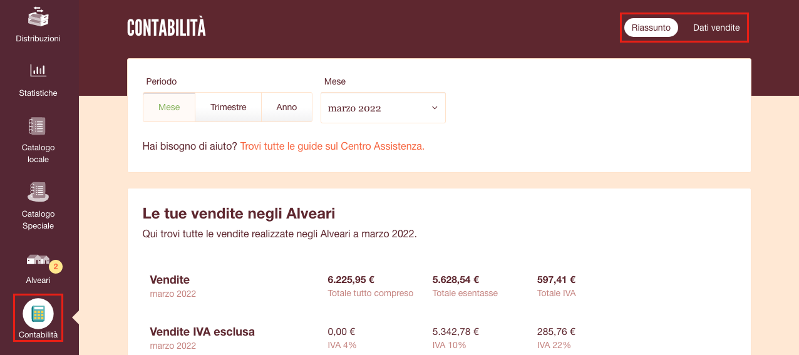Select the Mese period option

point(169,107)
